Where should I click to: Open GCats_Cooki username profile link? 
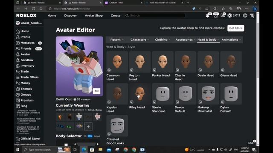pyautogui.click(x=29, y=23)
